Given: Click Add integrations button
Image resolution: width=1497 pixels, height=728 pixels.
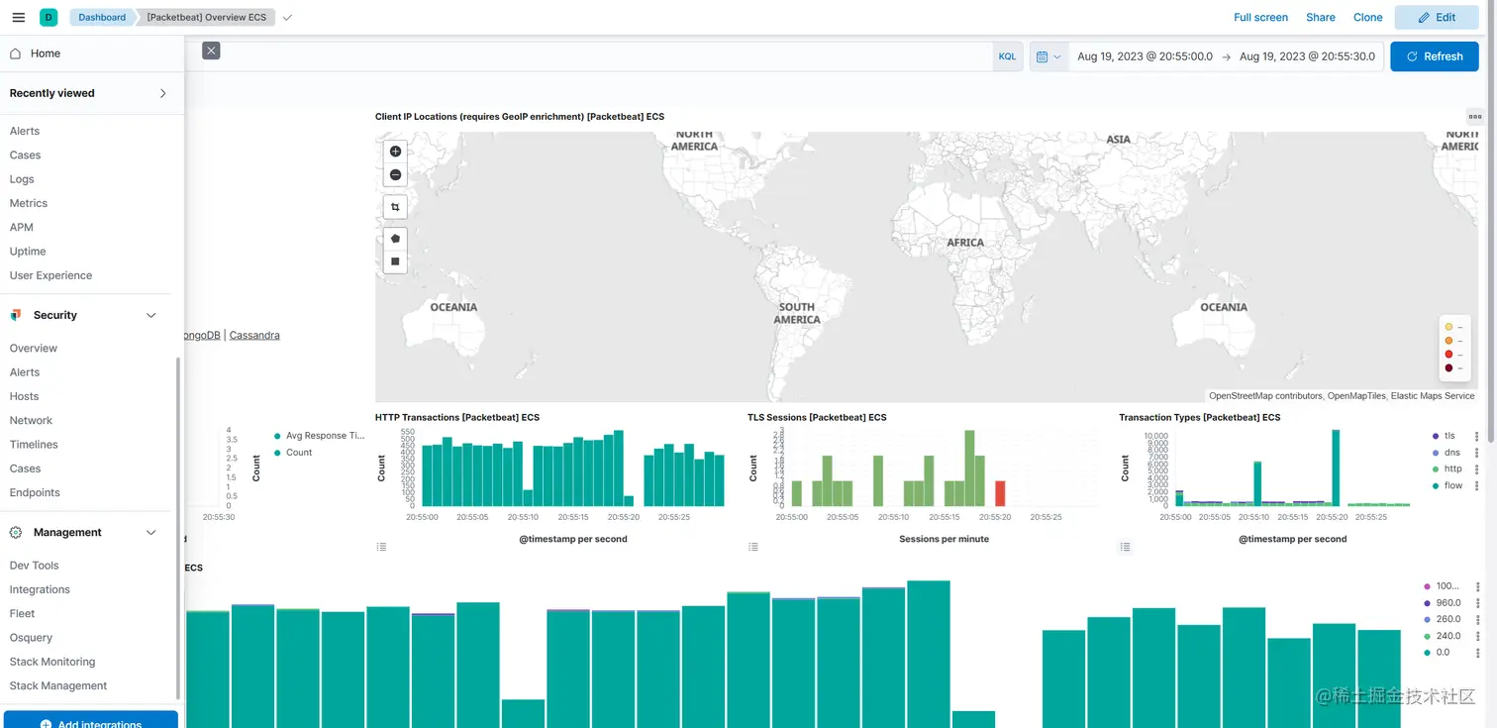Looking at the screenshot, I should point(91,720).
